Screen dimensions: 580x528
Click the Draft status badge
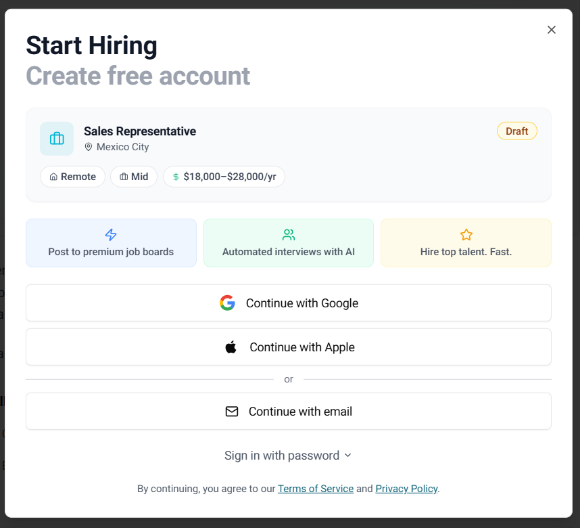(x=516, y=131)
